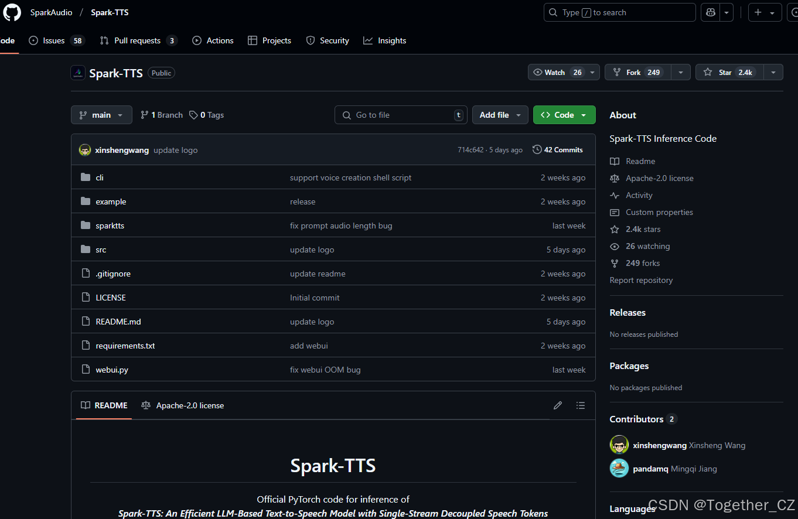Screen dimensions: 798x519
Task: Open the green Code dropdown
Action: [x=564, y=115]
